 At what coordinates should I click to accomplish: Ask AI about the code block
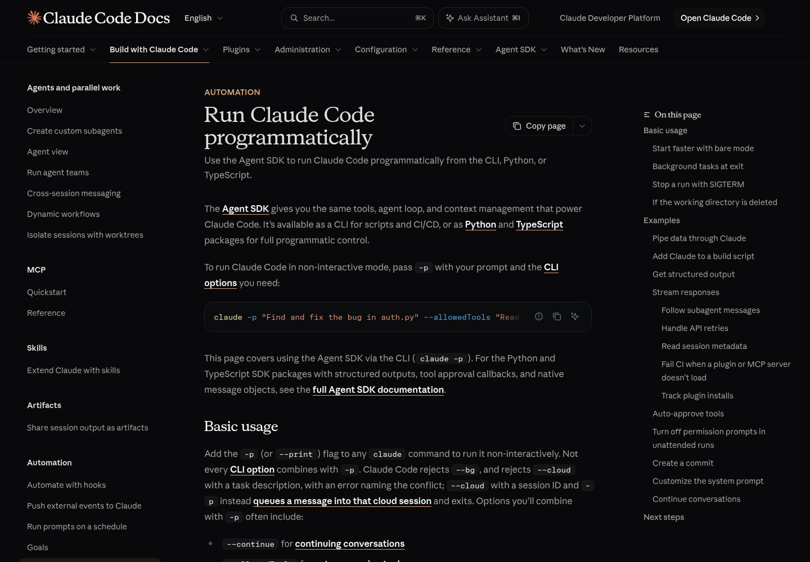point(575,316)
